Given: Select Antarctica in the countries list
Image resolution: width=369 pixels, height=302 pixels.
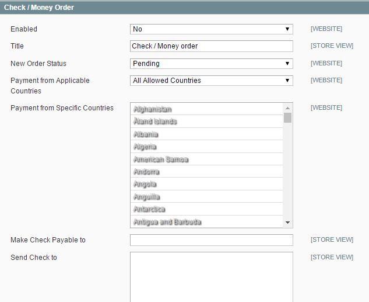Looking at the screenshot, I should pos(206,209).
